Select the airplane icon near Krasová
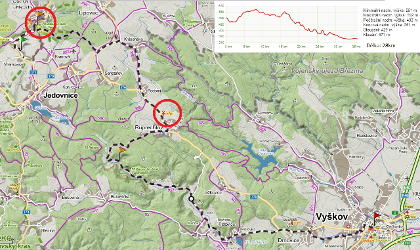The height and width of the screenshot is (250, 420). [73, 51]
